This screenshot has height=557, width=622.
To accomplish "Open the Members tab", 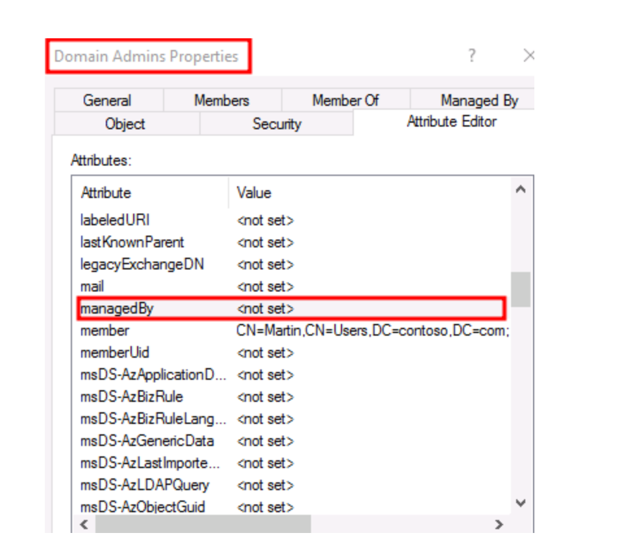I will click(221, 101).
